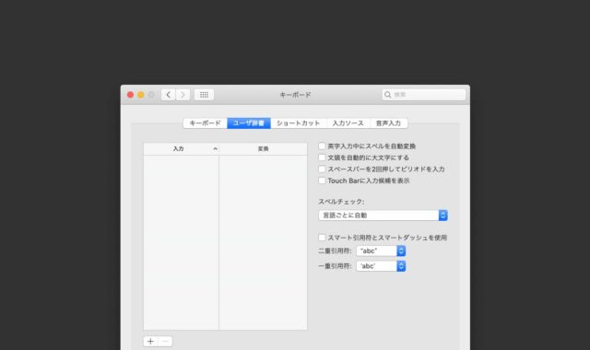Open the 一重引用符 style dropdown
590x350 pixels.
click(381, 266)
